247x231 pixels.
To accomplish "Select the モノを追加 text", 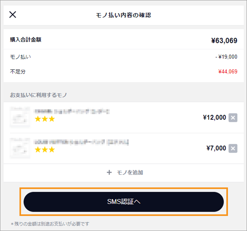I will pyautogui.click(x=130, y=172).
